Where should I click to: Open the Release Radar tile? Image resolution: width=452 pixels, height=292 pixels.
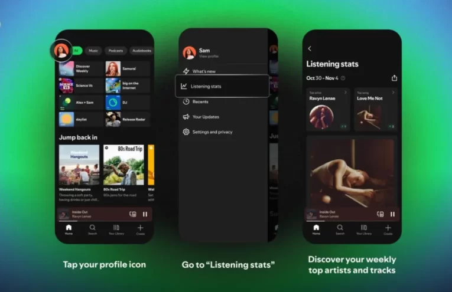pos(128,119)
